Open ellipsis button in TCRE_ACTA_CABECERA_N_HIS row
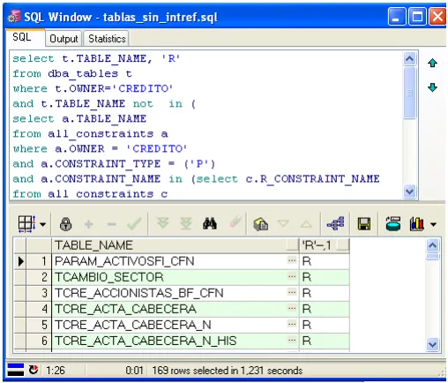Viewport: 448px width, 383px height. point(292,340)
